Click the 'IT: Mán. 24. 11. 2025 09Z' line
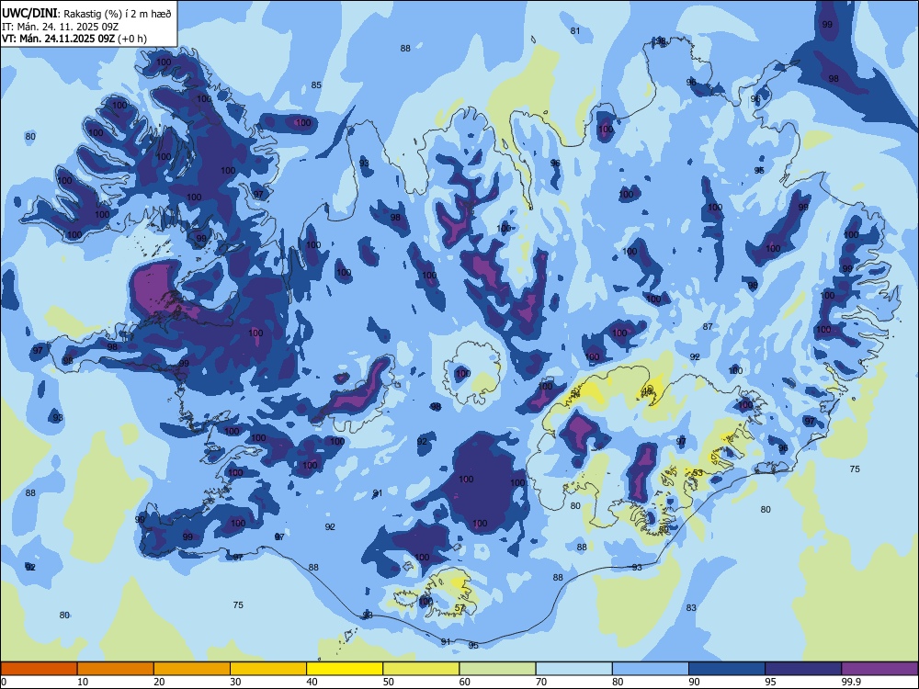 [61, 27]
